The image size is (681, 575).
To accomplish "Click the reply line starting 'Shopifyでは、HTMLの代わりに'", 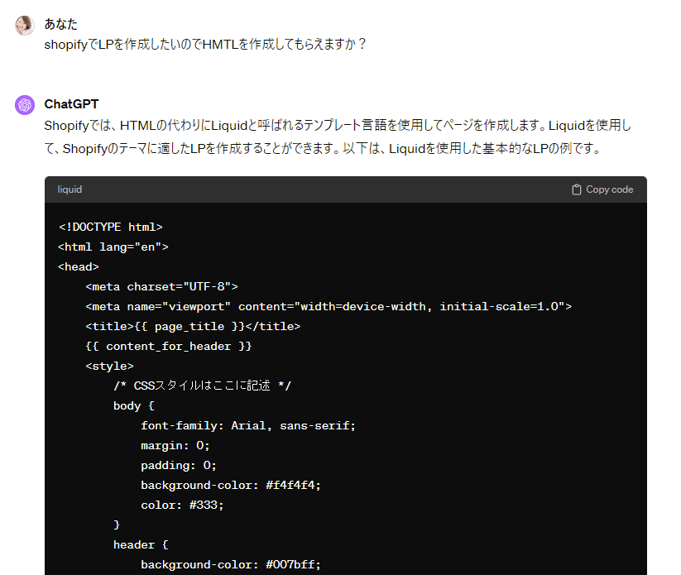I will pyautogui.click(x=338, y=126).
